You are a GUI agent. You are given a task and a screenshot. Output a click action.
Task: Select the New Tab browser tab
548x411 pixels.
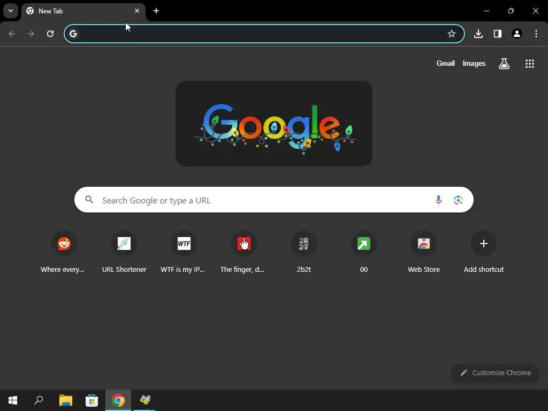click(x=83, y=11)
